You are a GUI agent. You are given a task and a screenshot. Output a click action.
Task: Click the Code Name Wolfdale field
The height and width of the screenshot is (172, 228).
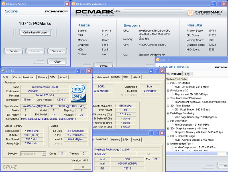(33, 91)
